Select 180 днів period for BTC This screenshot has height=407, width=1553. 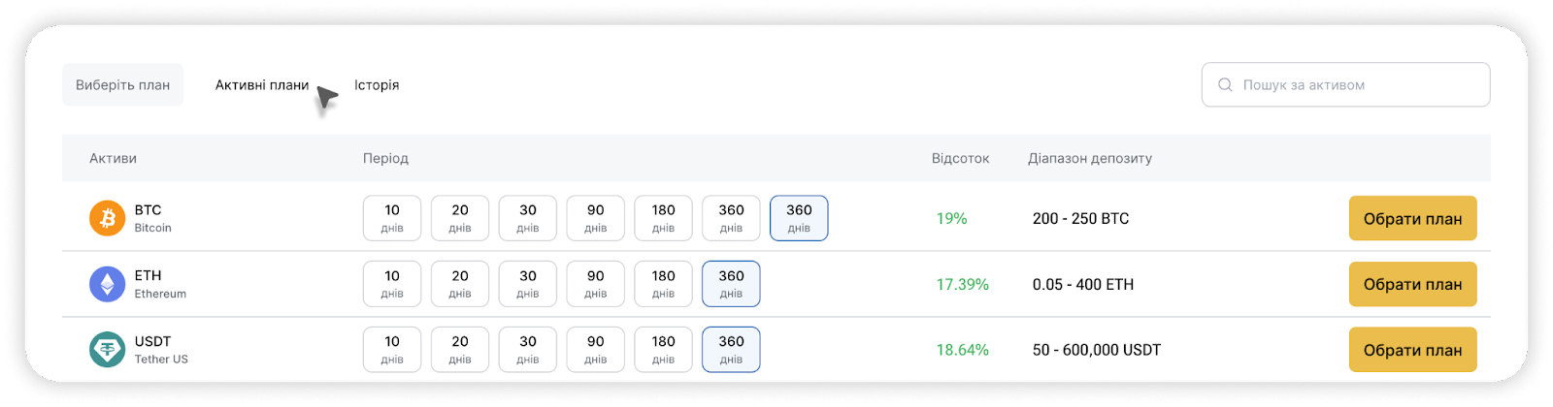coord(664,218)
